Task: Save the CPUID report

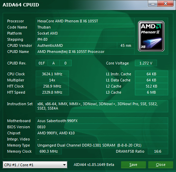Action: tap(133, 165)
